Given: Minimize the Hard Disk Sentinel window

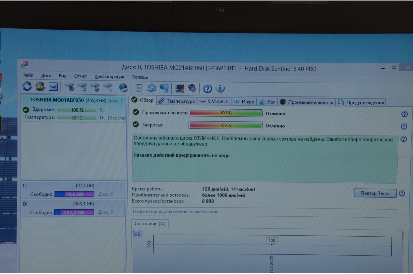Looking at the screenshot, I should (x=383, y=68).
